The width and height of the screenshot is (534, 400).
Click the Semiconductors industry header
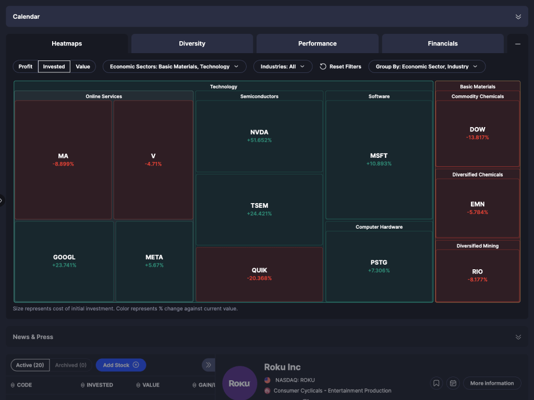[x=259, y=96]
